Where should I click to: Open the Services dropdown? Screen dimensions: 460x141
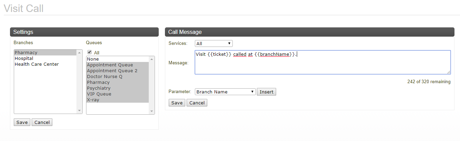214,43
